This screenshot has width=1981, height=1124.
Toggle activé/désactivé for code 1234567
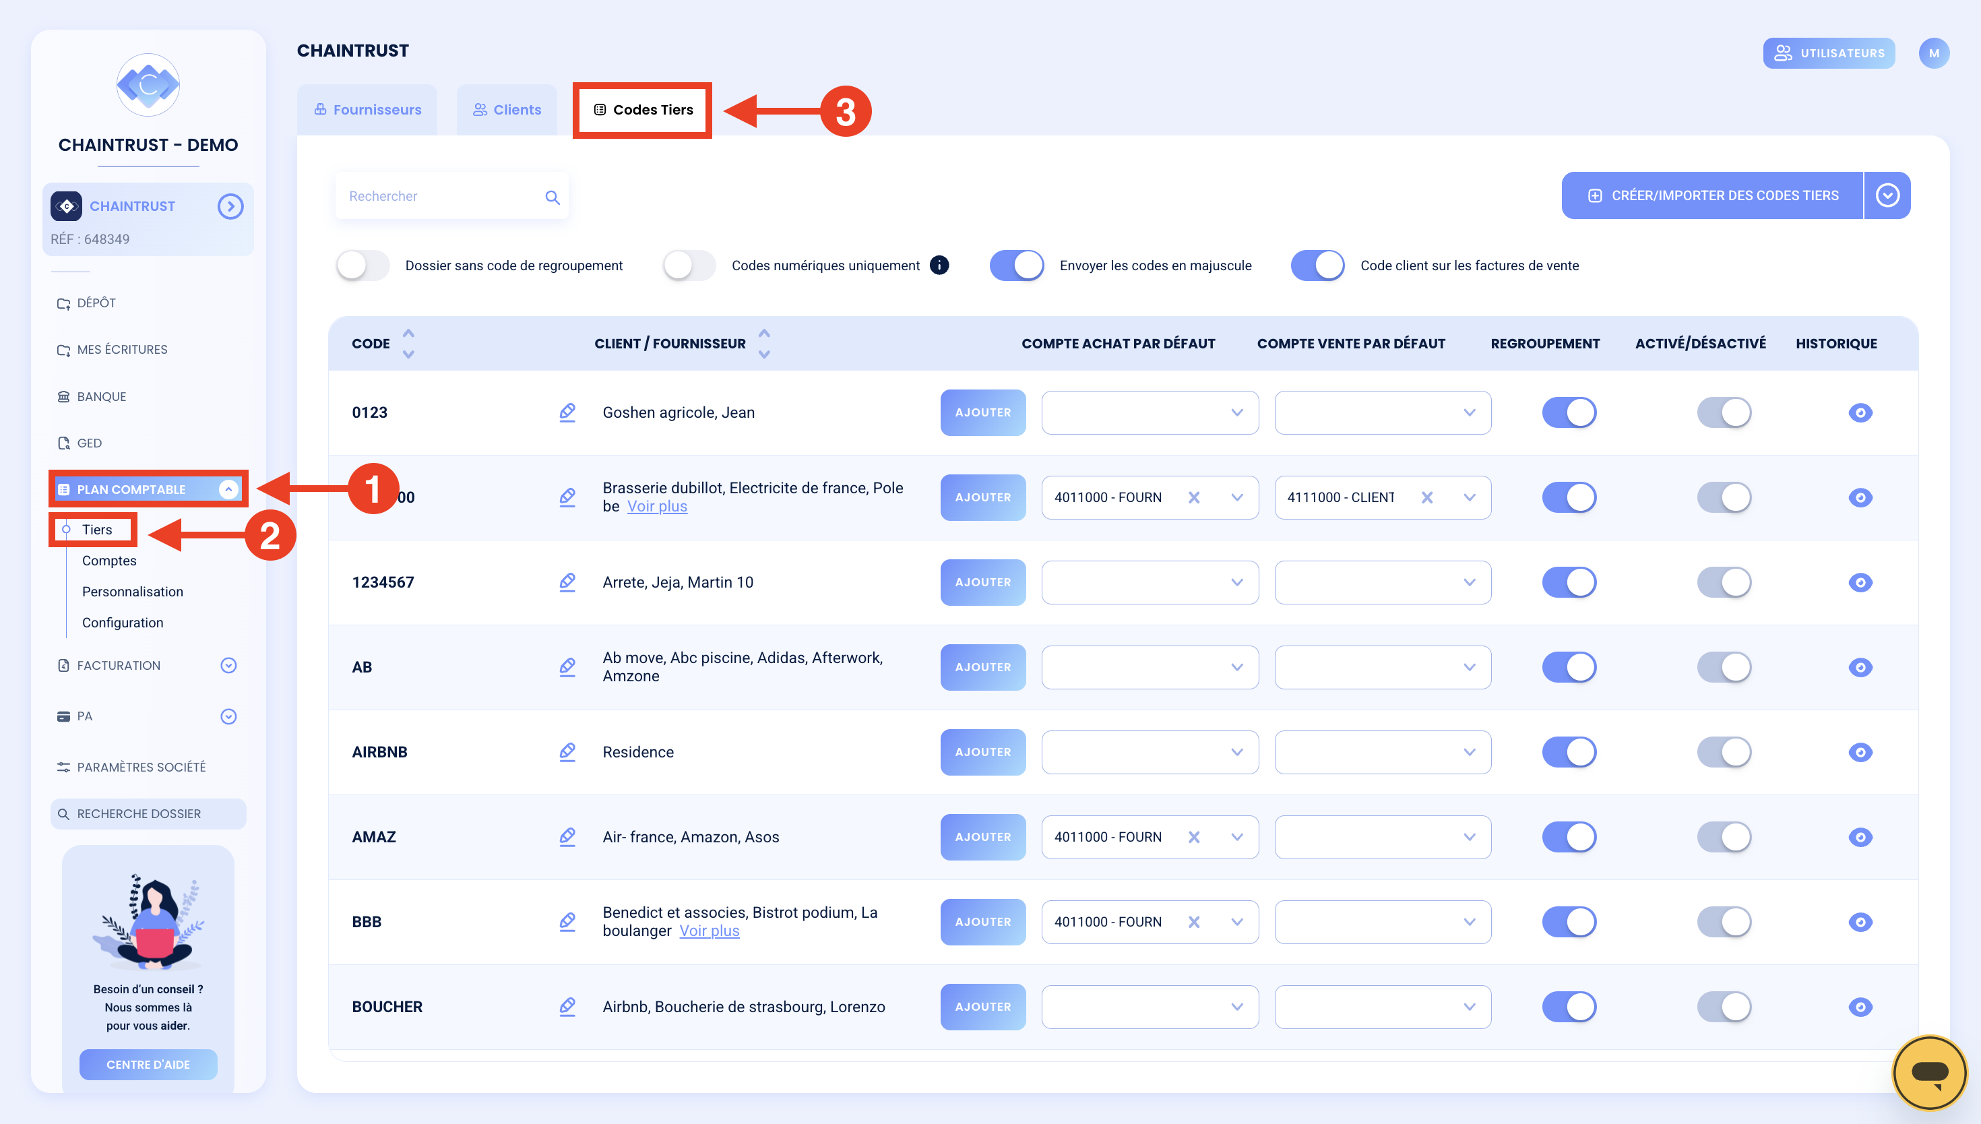[x=1724, y=582]
